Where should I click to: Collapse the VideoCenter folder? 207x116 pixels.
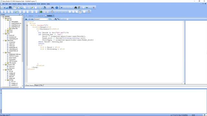click(4, 41)
